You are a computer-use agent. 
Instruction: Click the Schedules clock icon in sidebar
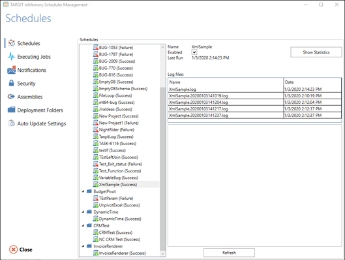click(12, 43)
